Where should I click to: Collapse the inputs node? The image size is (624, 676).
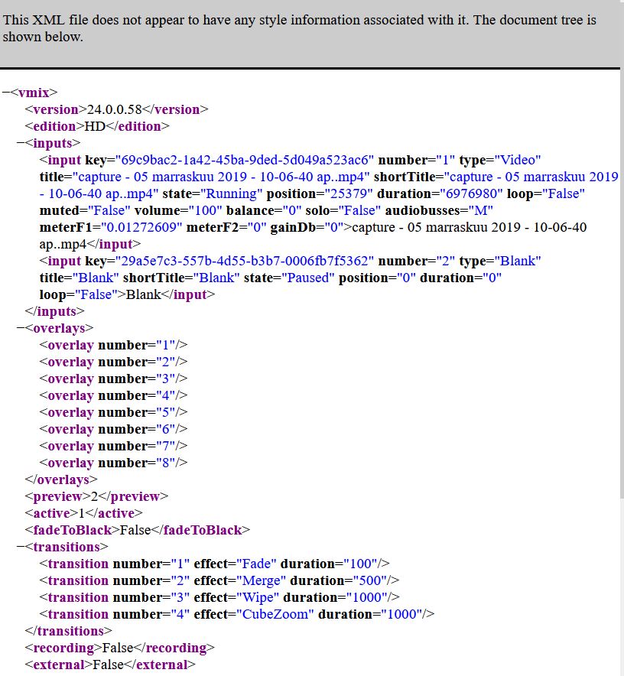pos(21,143)
